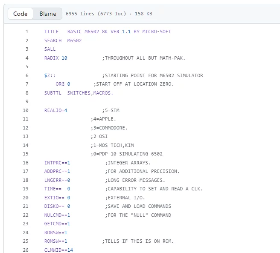Viewport: 280px width, 253px height.
Task: Click line number 26
Action: [x=26, y=250]
